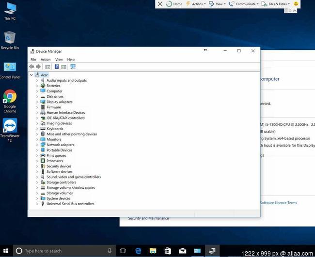Select Storage volume shadow copies item
The height and width of the screenshot is (257, 315).
pyautogui.click(x=71, y=188)
